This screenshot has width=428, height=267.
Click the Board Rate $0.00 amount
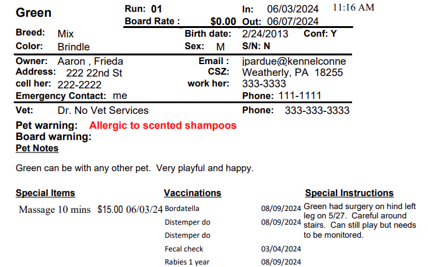tap(223, 21)
